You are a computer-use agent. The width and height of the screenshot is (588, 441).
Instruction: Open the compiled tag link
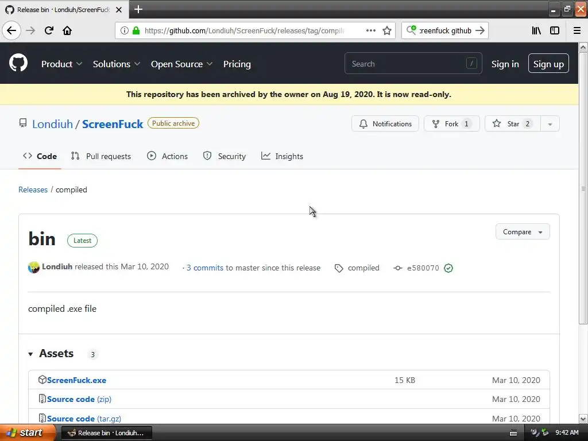(363, 268)
